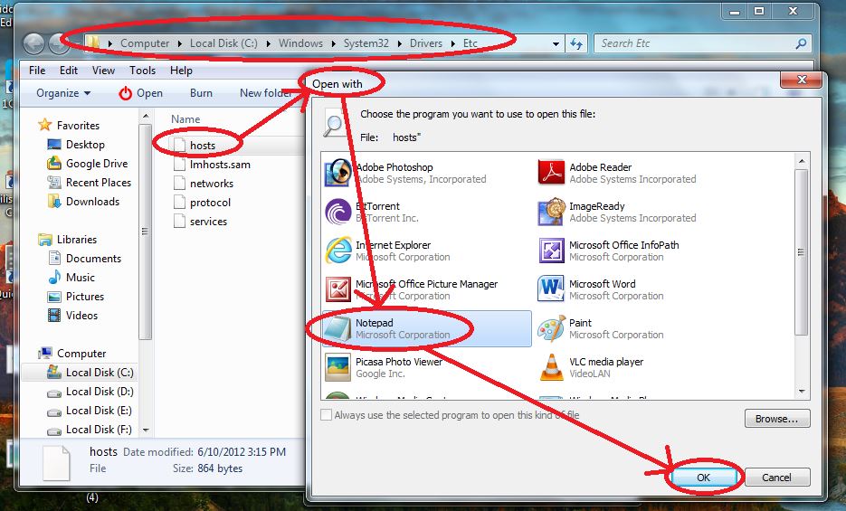The image size is (846, 511).
Task: Open the Tools menu
Action: click(142, 70)
